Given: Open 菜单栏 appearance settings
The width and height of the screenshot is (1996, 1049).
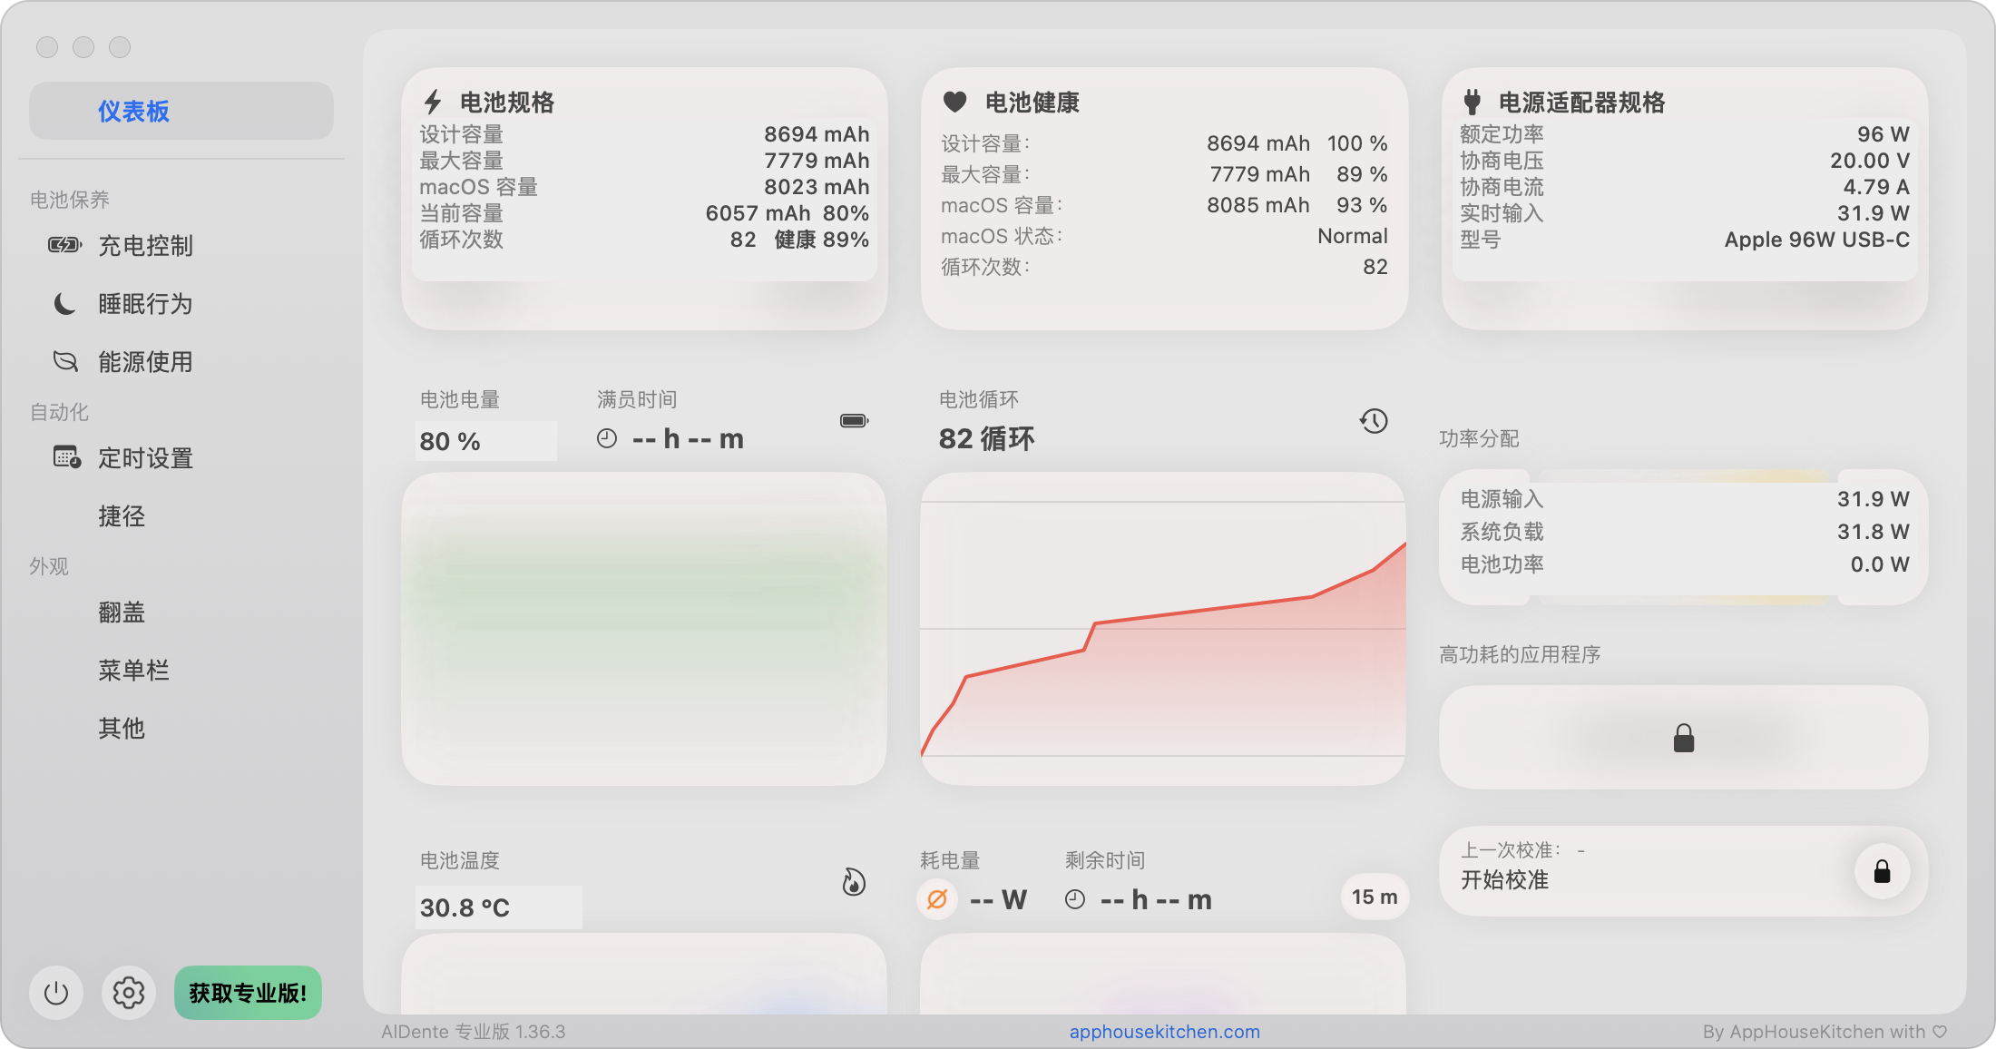Looking at the screenshot, I should [x=133, y=671].
